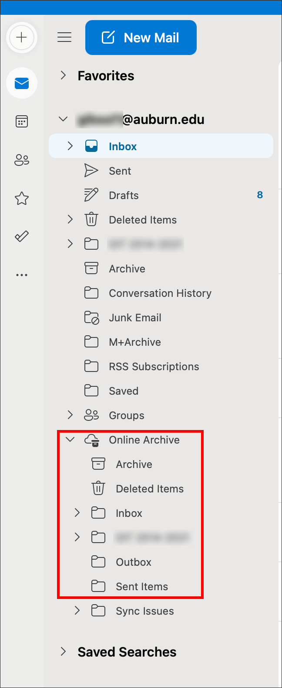The width and height of the screenshot is (282, 688).
Task: Click the Favorites heading text
Action: click(x=106, y=76)
